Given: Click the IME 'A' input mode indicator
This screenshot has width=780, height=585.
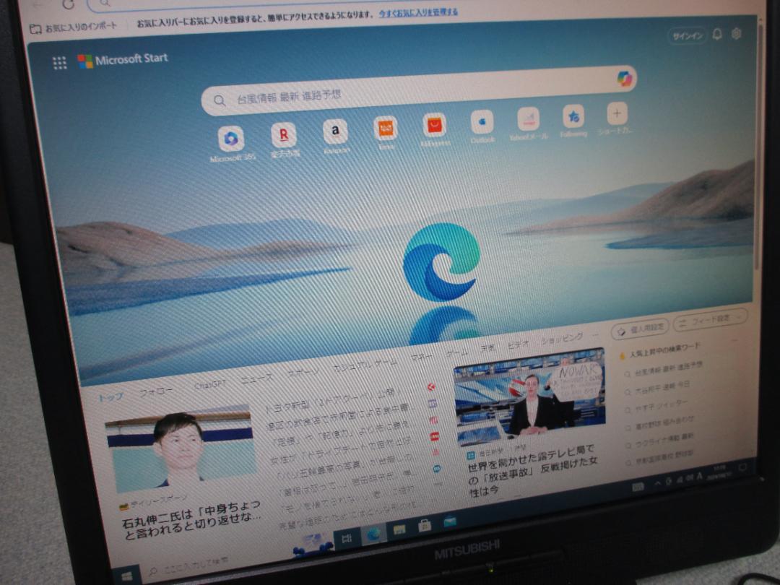Looking at the screenshot, I should pos(699,477).
